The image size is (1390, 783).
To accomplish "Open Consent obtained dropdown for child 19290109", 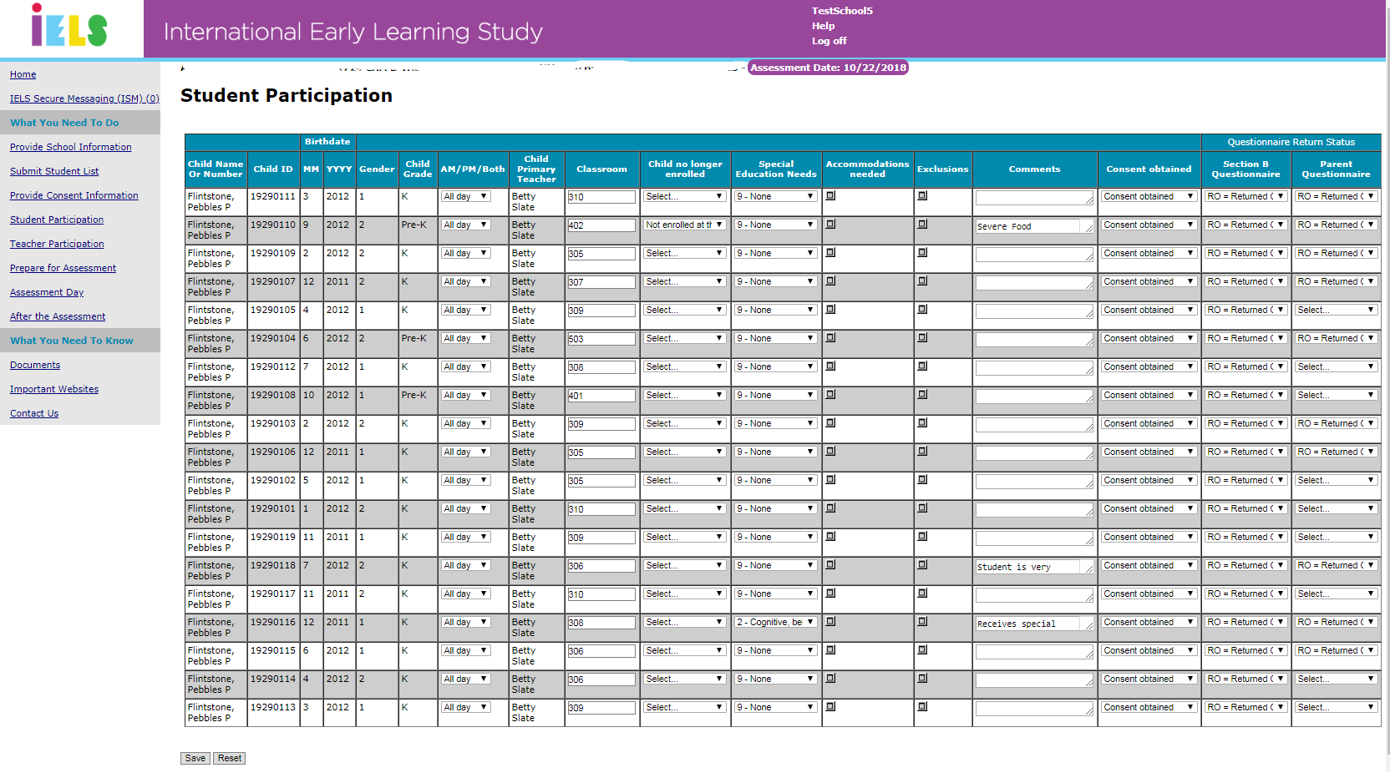I will pyautogui.click(x=1149, y=253).
